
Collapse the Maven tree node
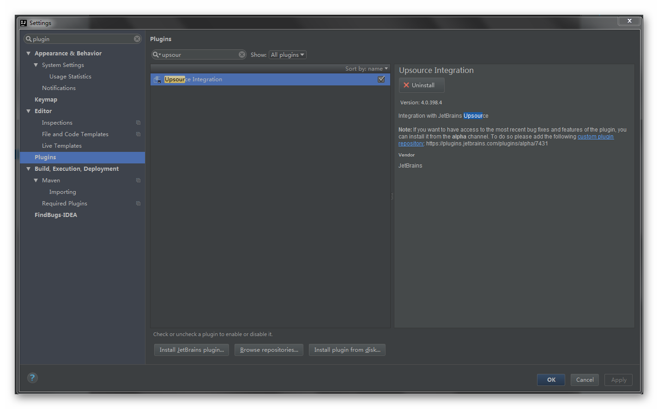36,180
